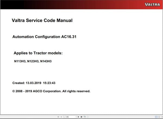Viewport: 163px width, 119px height.
Task: Click the Created date line
Action: point(34,83)
